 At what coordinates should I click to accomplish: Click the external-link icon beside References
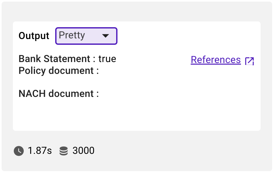(x=249, y=61)
